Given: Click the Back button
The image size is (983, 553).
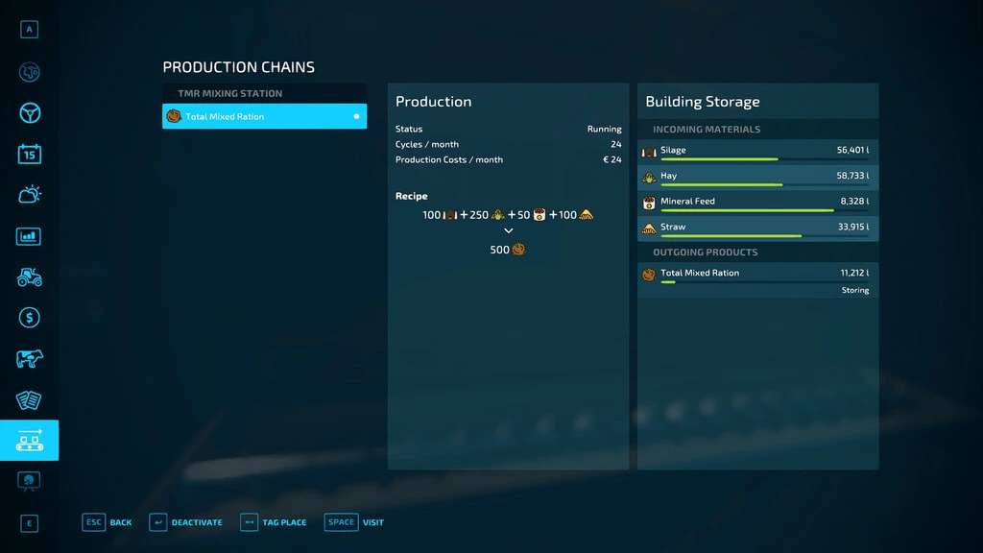Looking at the screenshot, I should pos(108,522).
